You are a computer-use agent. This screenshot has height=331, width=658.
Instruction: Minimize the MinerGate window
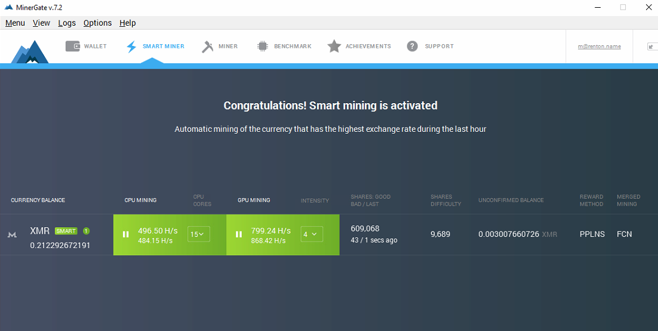(598, 7)
